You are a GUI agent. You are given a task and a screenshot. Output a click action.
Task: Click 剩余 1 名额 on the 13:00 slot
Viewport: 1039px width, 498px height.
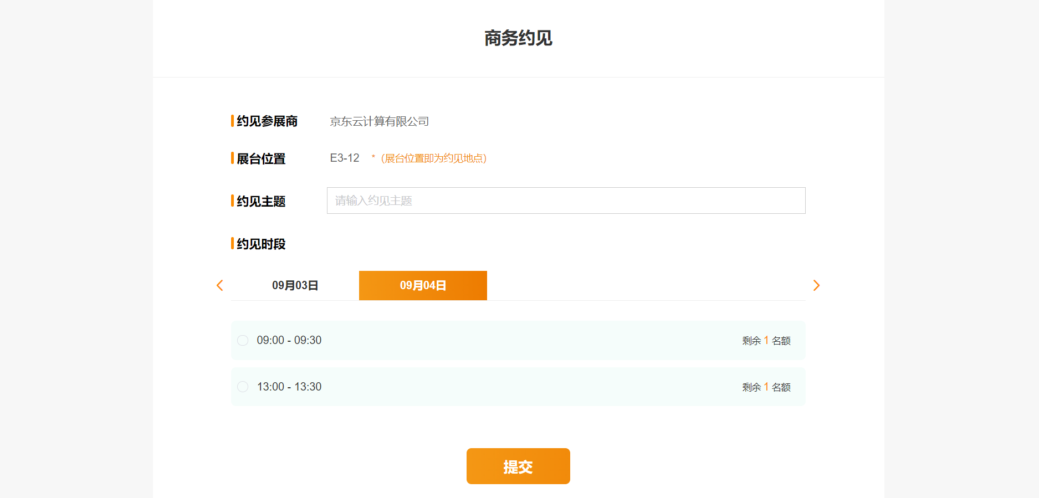coord(766,387)
